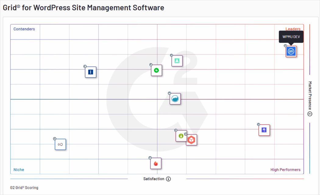This screenshot has height=195, width=320.
Task: Click the pin marker on WPMU DEV tile
Action: pyautogui.click(x=286, y=46)
